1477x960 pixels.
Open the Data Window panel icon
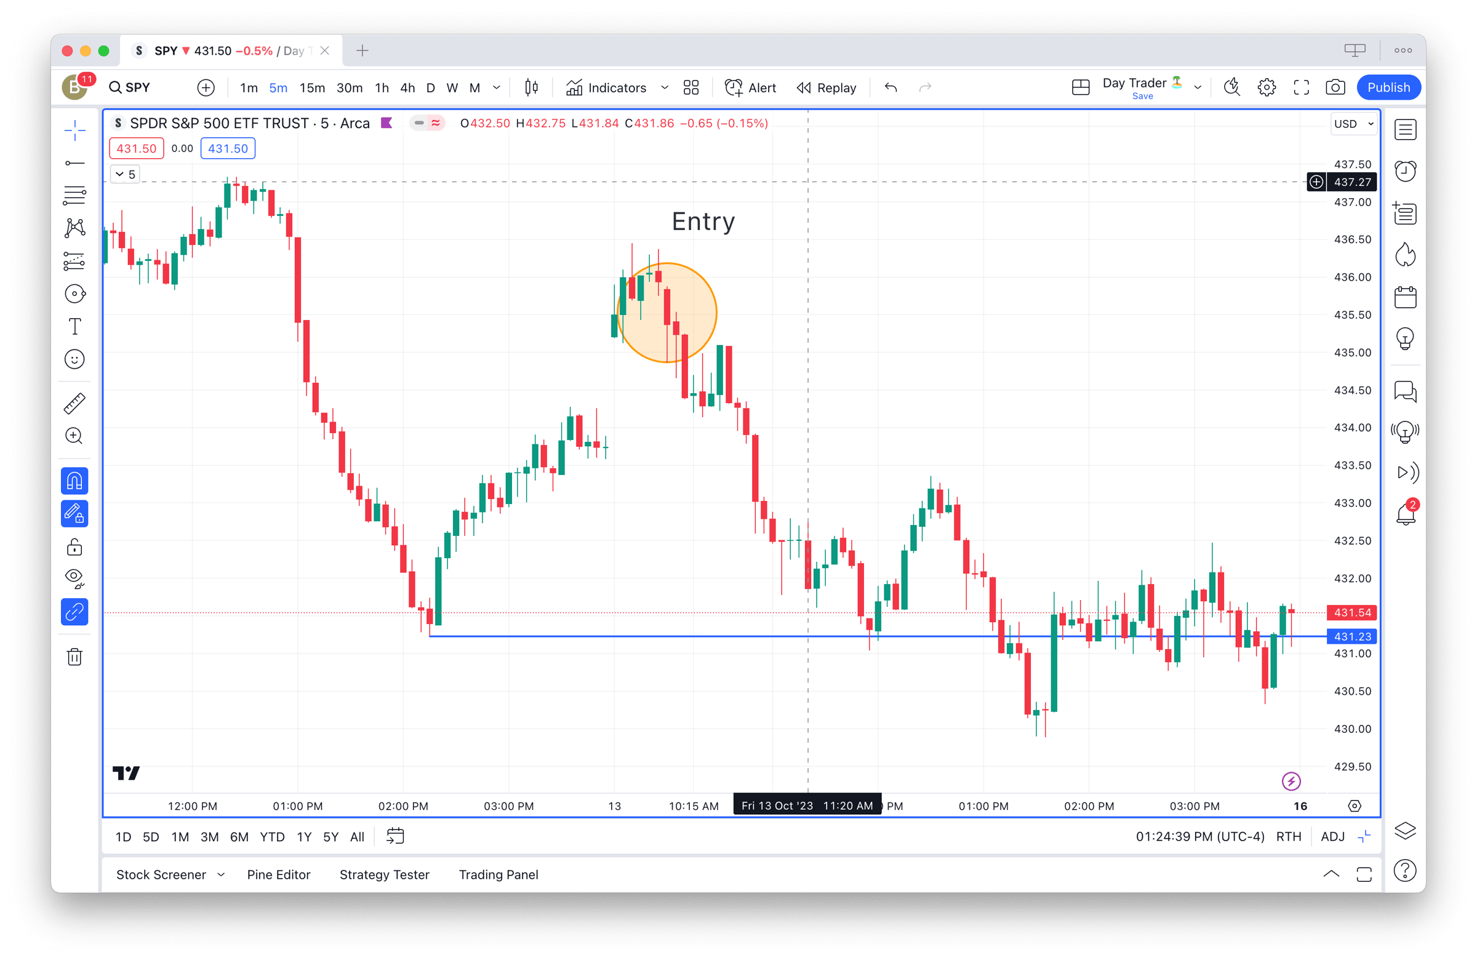pos(1405,214)
